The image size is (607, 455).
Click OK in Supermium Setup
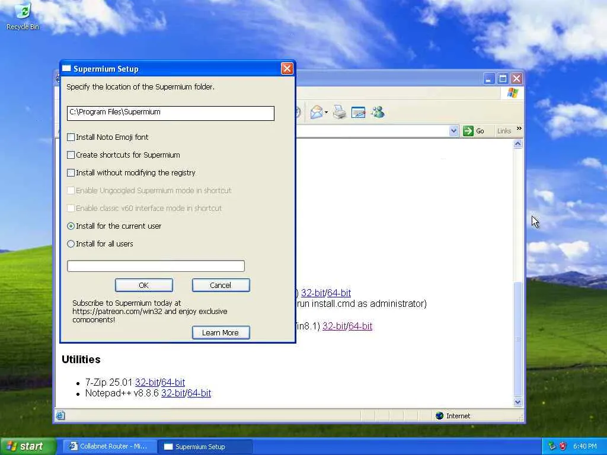click(x=144, y=285)
